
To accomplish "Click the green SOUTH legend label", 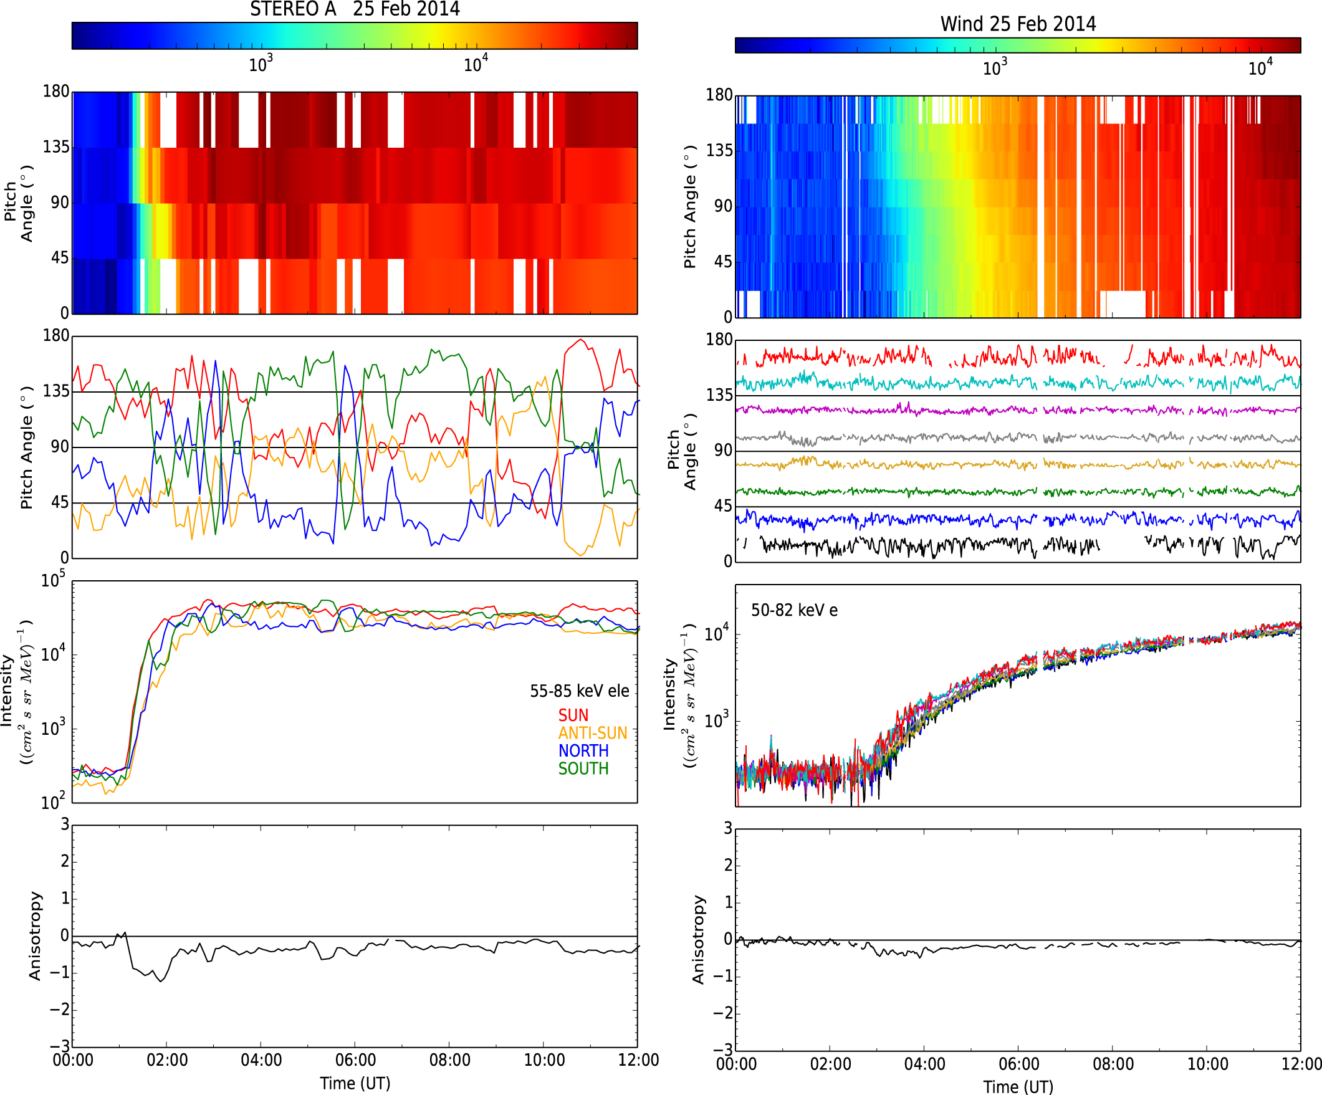I will point(583,768).
